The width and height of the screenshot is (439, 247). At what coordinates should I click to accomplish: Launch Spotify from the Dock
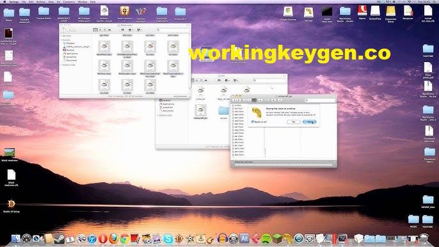(x=266, y=239)
